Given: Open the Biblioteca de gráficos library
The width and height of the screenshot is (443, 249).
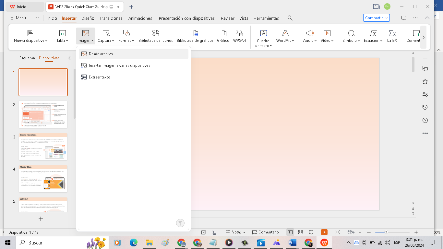Looking at the screenshot, I should point(195,36).
